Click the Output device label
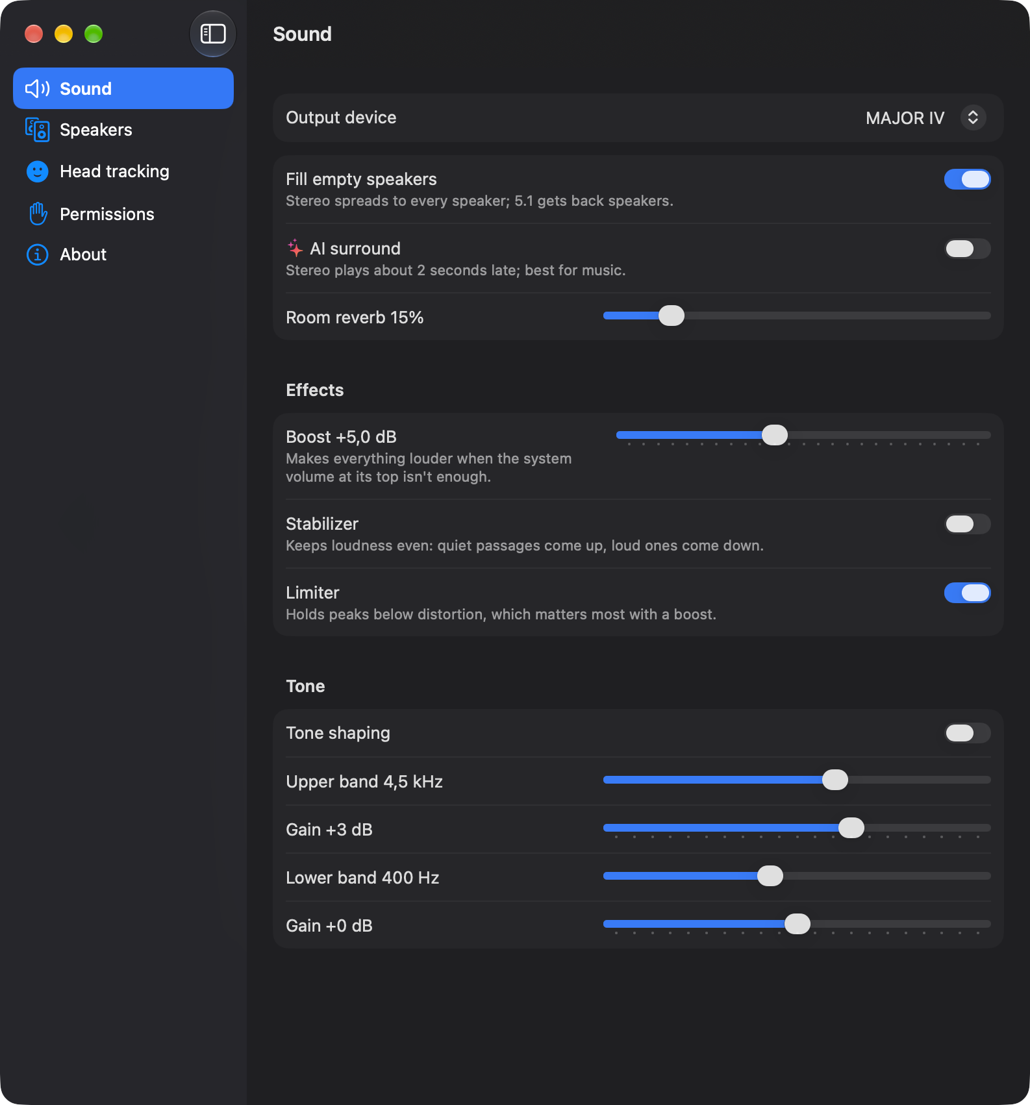 pyautogui.click(x=341, y=118)
